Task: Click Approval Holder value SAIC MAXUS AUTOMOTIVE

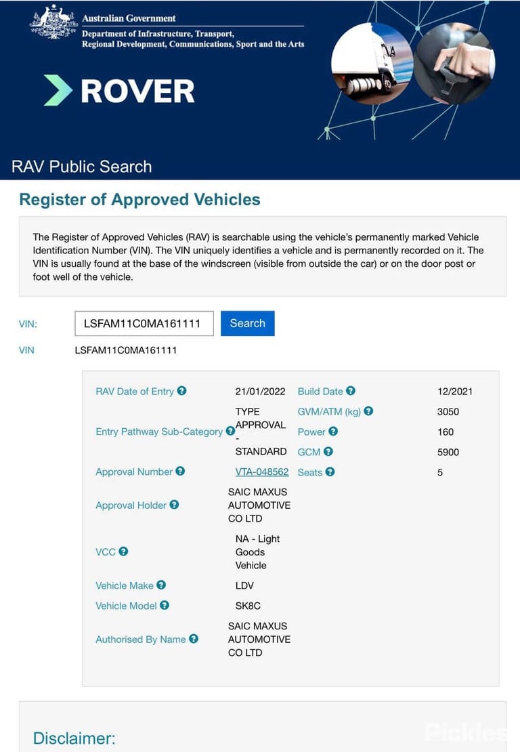Action: point(259,505)
